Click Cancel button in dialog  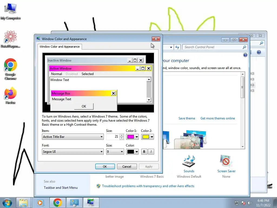pyautogui.click(x=127, y=167)
